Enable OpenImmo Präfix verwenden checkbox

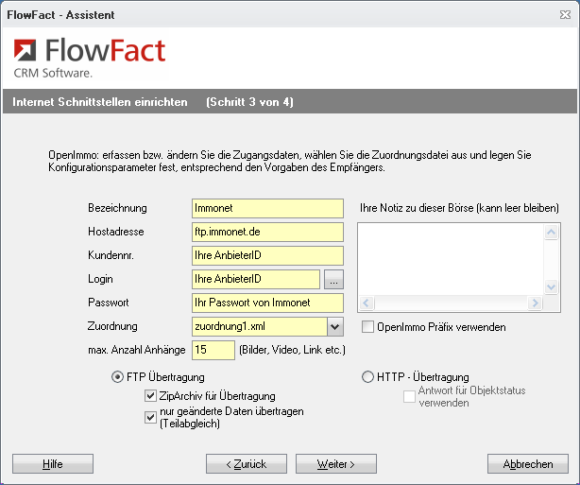pyautogui.click(x=367, y=327)
